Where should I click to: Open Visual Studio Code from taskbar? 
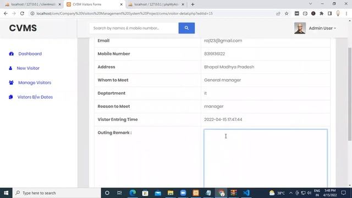tap(246, 193)
